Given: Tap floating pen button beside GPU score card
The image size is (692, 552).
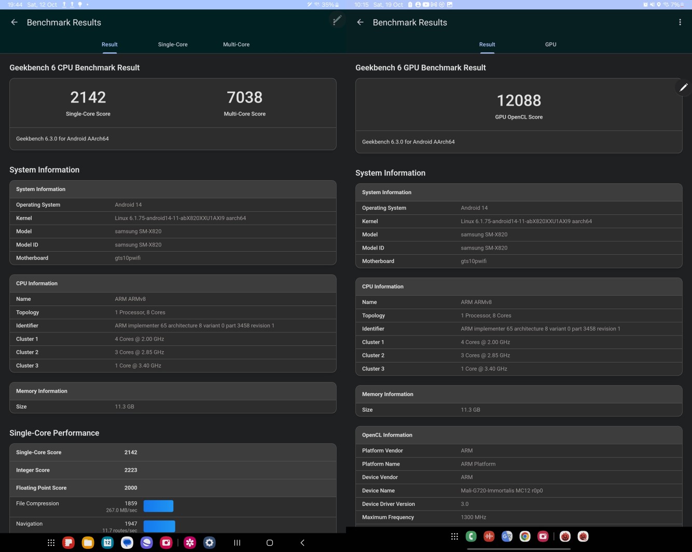Looking at the screenshot, I should click(x=683, y=88).
